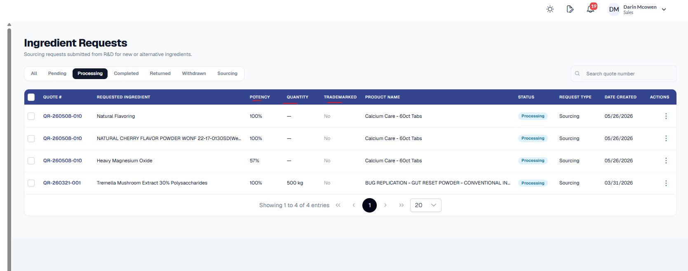Click the STATUS column header
The image size is (688, 271).
(526, 97)
